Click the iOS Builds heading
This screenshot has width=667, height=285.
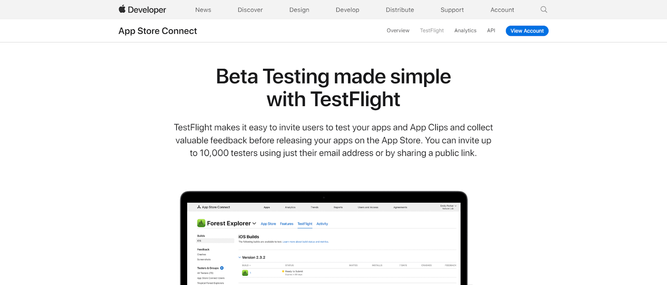tap(249, 237)
